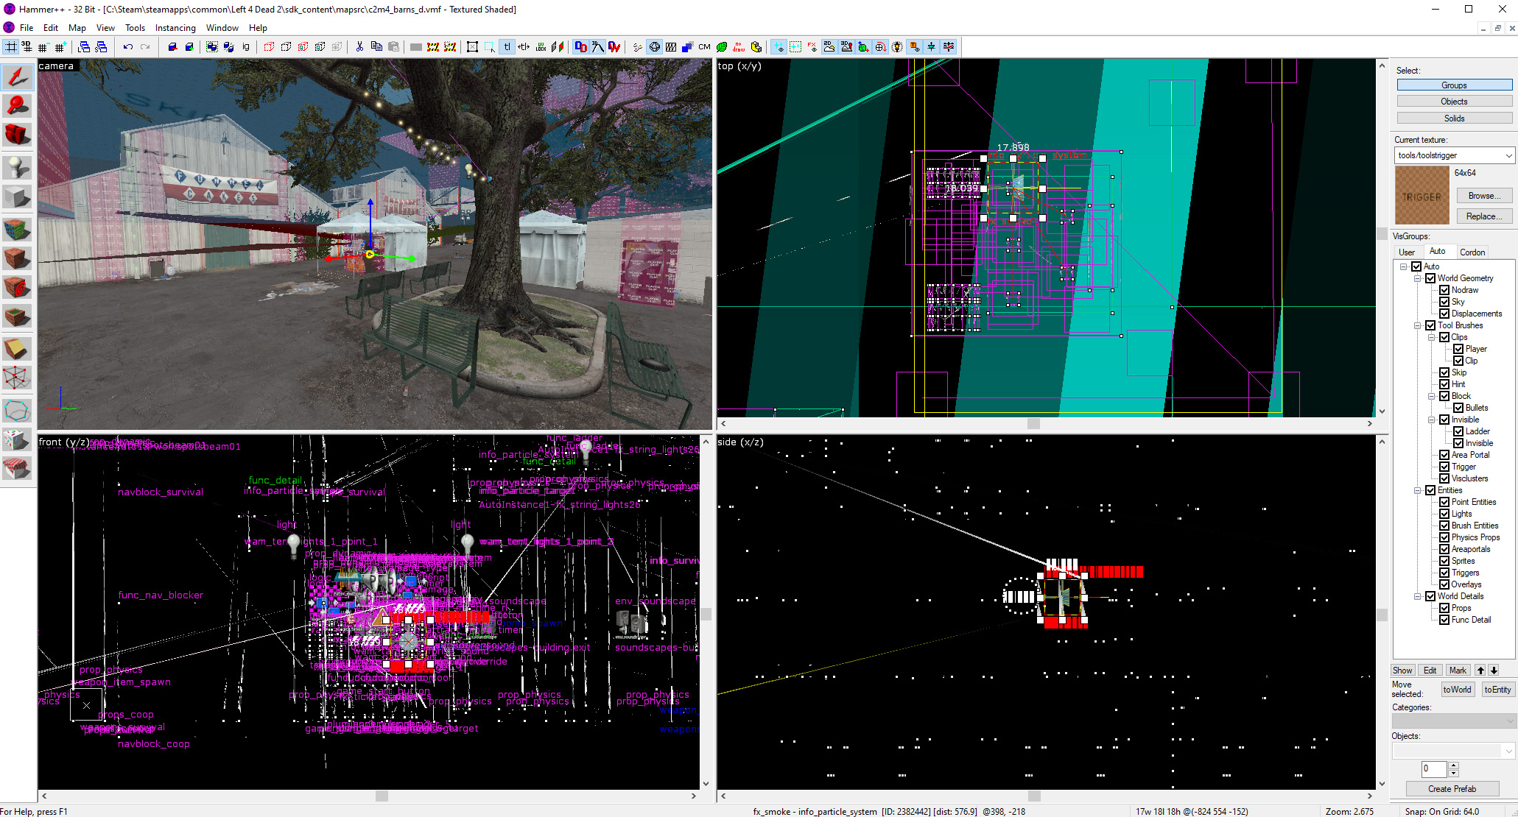Toggle the texture lock tl icon
The width and height of the screenshot is (1518, 817).
pos(507,47)
